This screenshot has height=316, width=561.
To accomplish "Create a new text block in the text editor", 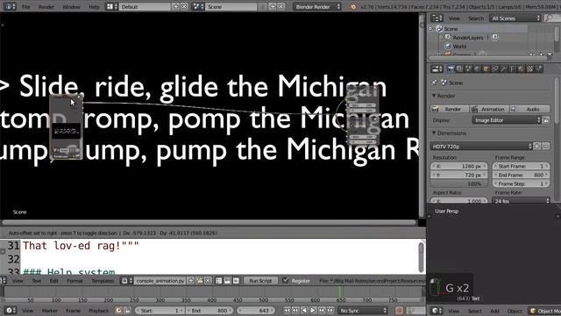I will pyautogui.click(x=191, y=281).
